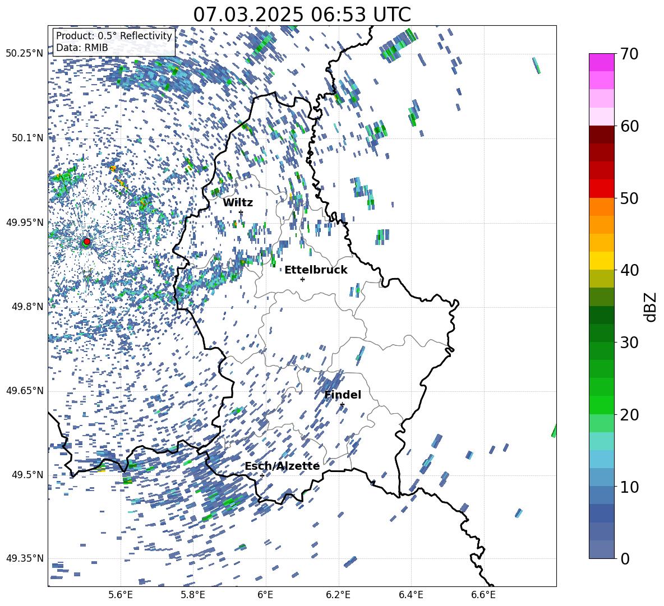Pick the magenta swatch at colorbar top

601,62
